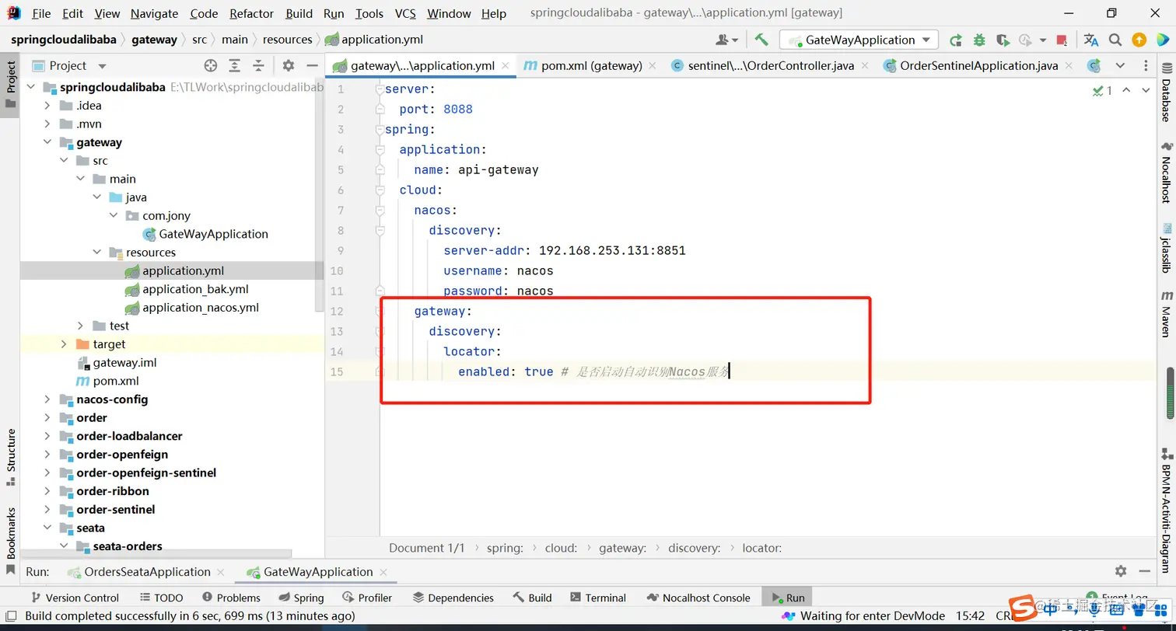Screen dimensions: 1176x631
Task: Open GateWayApplication in the project tree
Action: (x=205, y=234)
